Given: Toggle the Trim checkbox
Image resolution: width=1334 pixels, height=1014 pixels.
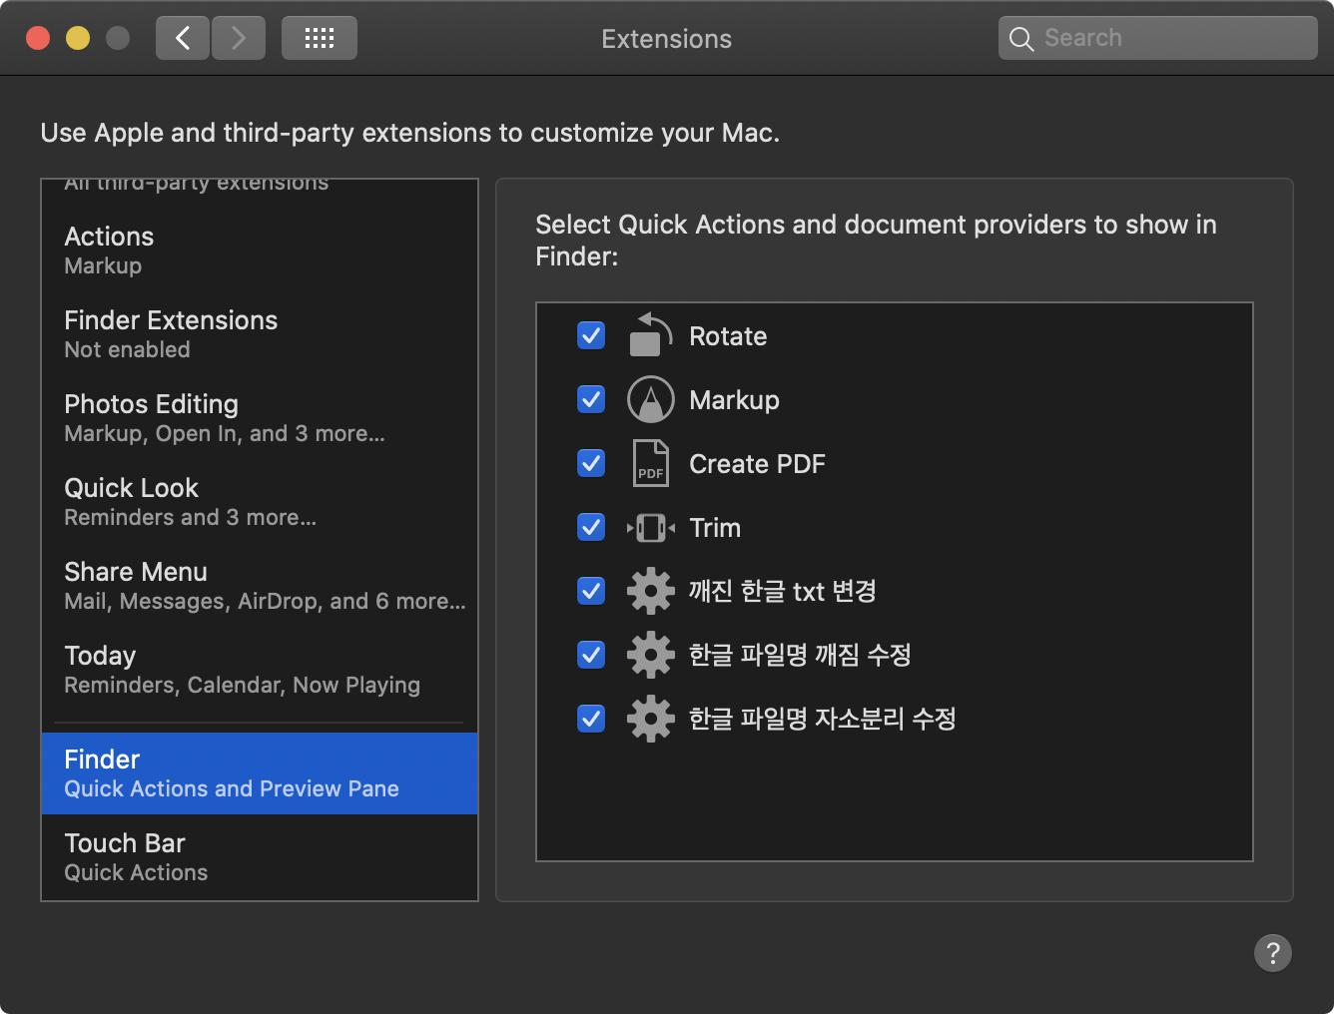Looking at the screenshot, I should click(591, 528).
